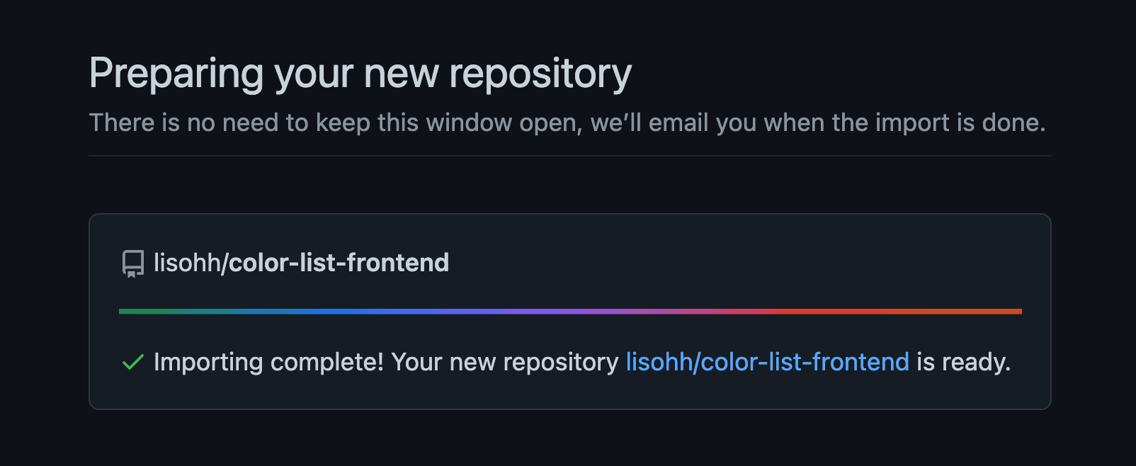
Task: Click the word 'repository' in the heading
Action: click(540, 74)
